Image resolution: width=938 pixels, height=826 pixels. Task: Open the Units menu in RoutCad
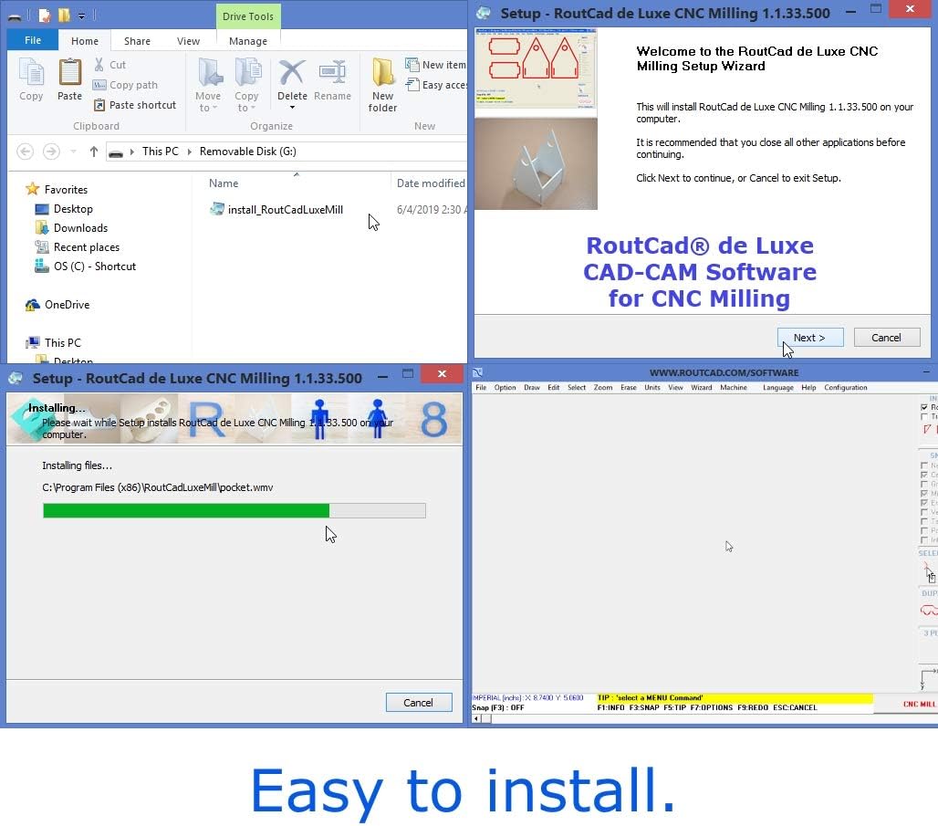click(652, 387)
